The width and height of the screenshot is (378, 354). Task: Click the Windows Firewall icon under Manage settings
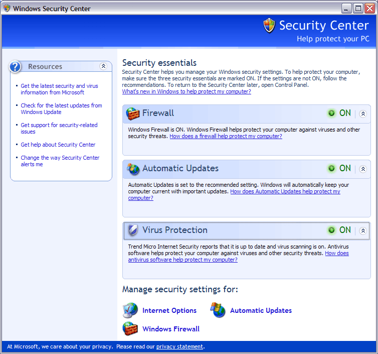(x=130, y=329)
